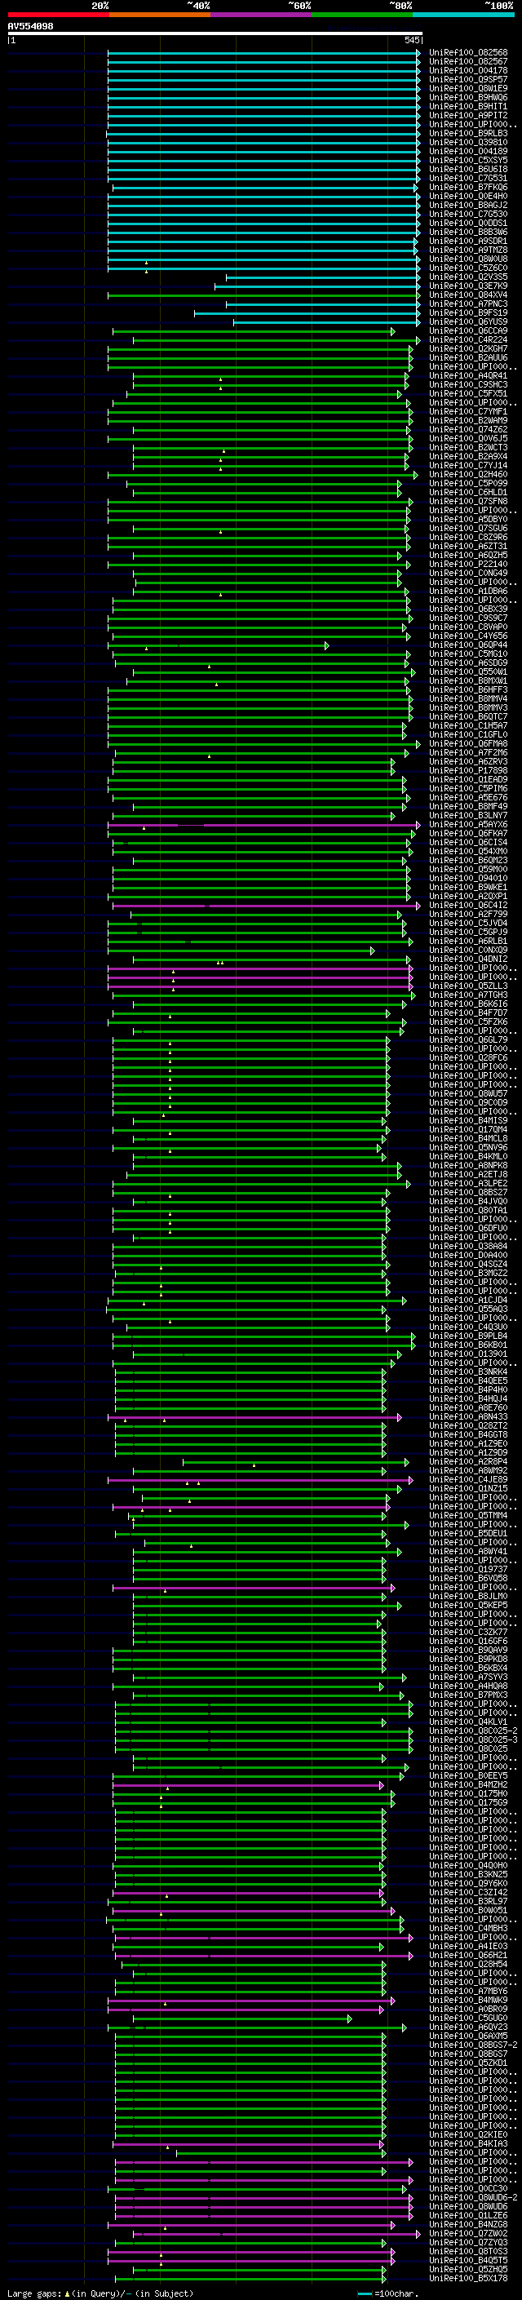
Task: Click the cyan ~100% identity legend segment
Action: 463,15
